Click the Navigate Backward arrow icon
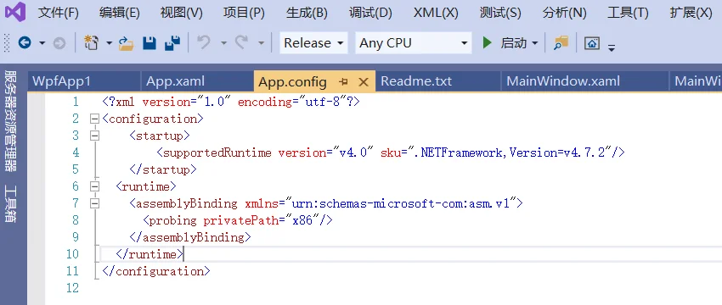This screenshot has height=305, width=722. pos(25,43)
